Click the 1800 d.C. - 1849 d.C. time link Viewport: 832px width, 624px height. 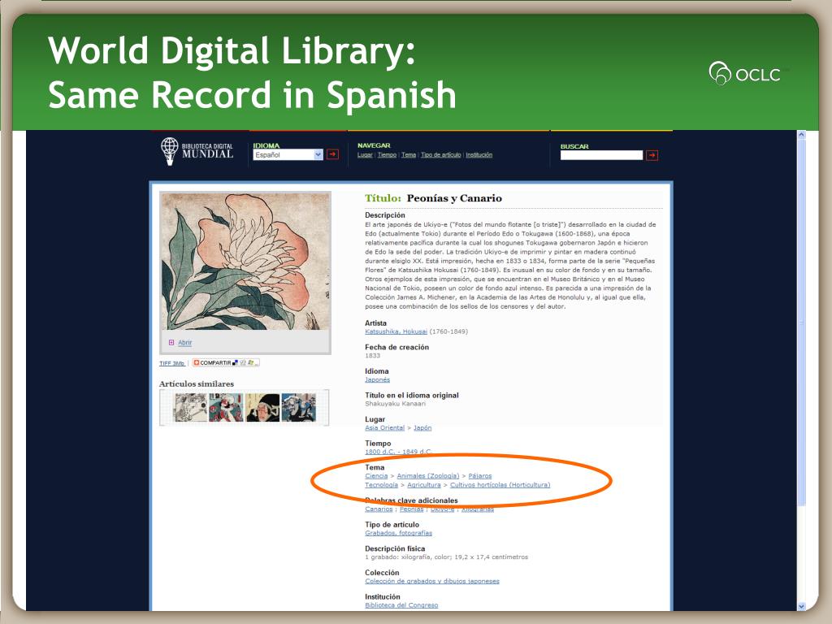398,452
